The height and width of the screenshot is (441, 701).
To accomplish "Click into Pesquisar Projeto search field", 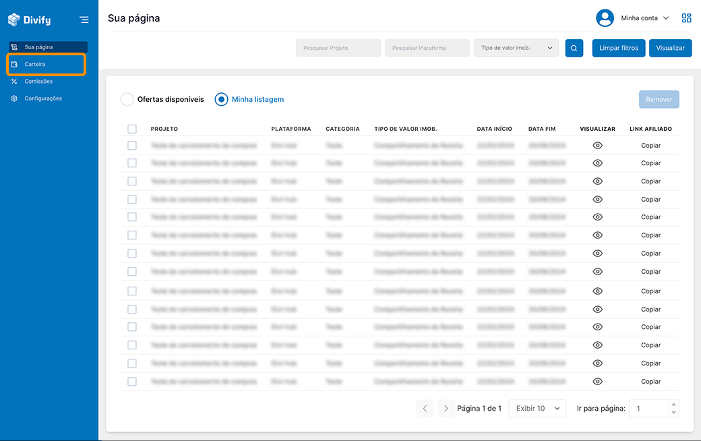I will pyautogui.click(x=338, y=48).
